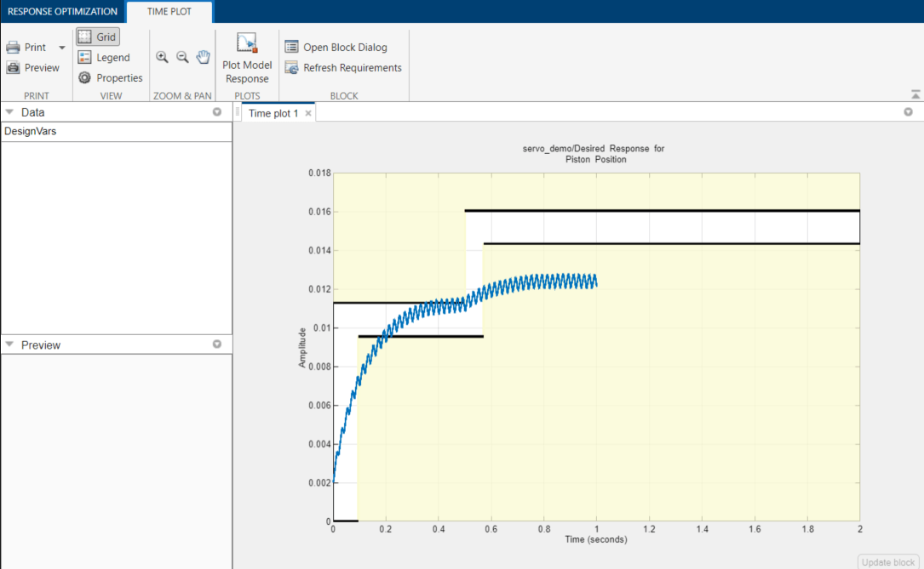Select DesignVars in Data list

click(x=31, y=132)
